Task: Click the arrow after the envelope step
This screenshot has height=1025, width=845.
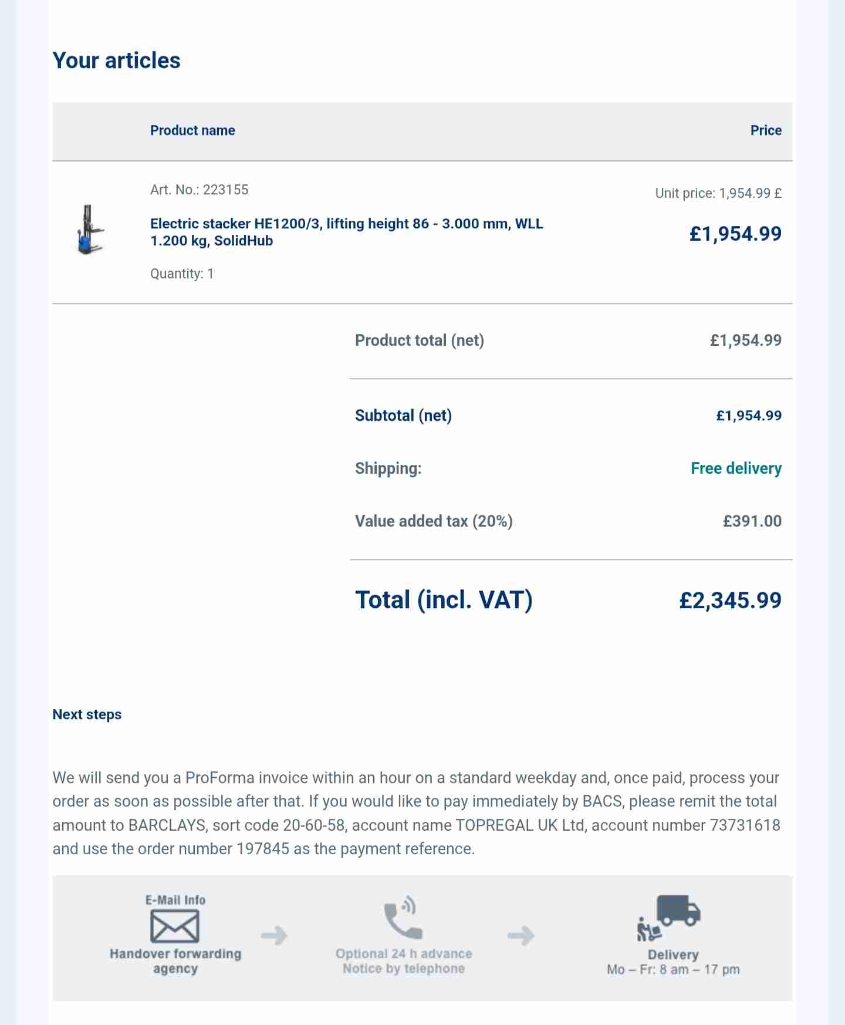Action: point(274,935)
